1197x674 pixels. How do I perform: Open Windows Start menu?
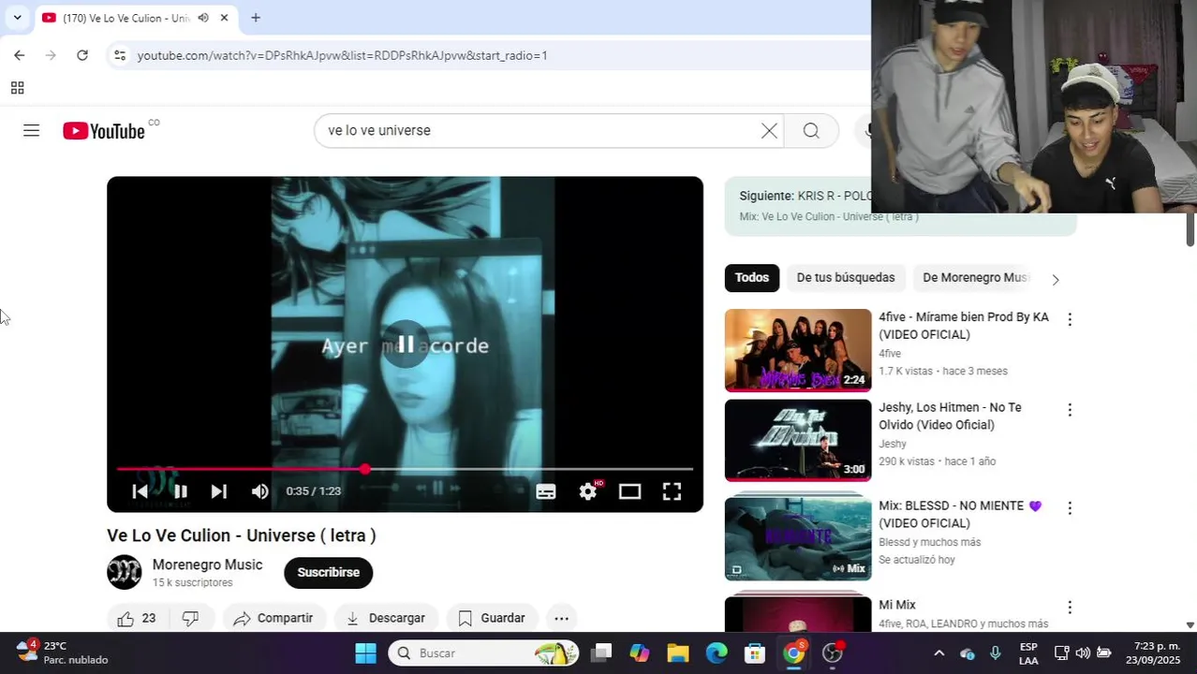365,652
